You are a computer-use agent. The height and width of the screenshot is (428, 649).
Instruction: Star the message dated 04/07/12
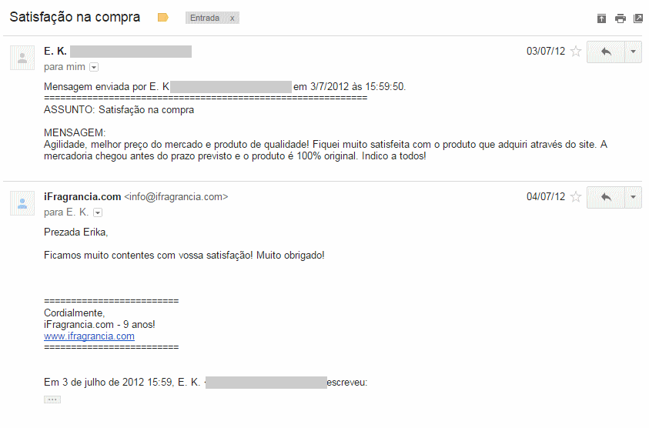pos(576,196)
